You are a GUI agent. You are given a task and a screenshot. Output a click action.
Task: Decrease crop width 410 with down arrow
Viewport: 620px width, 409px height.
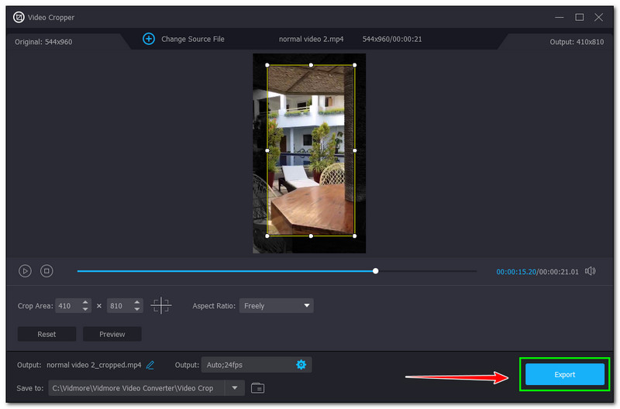(85, 309)
